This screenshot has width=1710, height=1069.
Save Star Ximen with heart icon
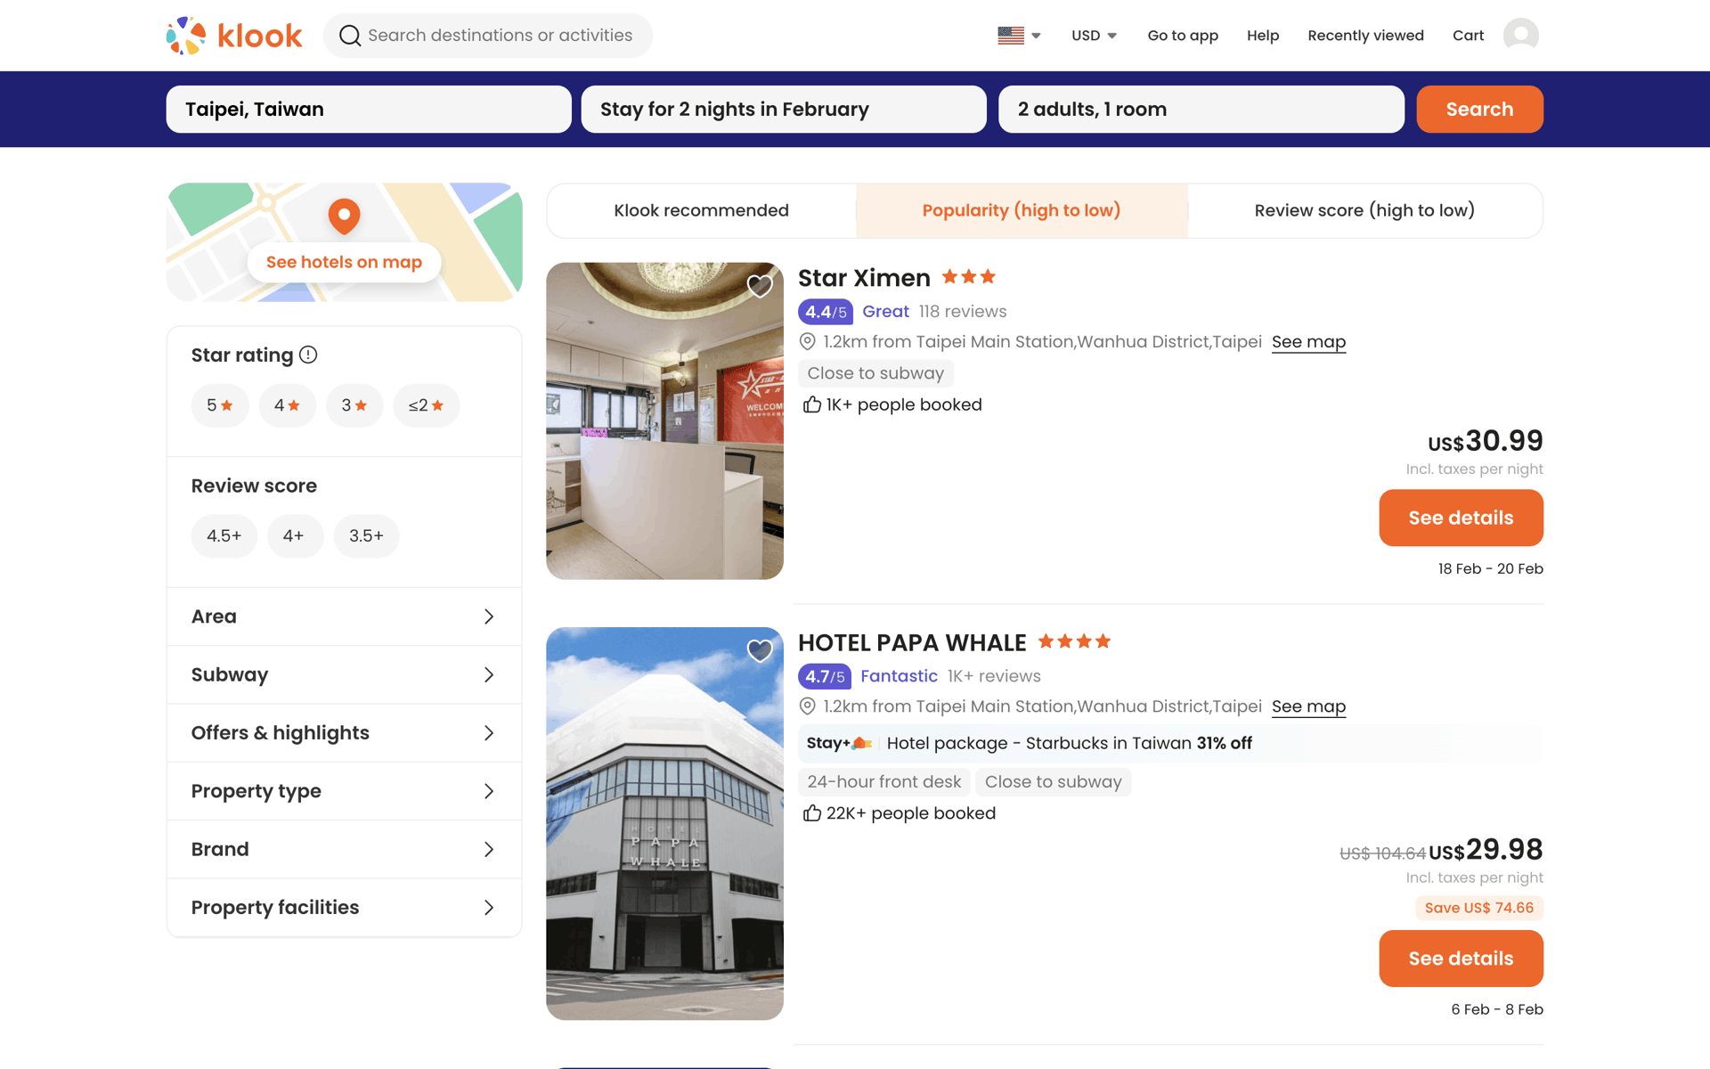click(x=760, y=286)
